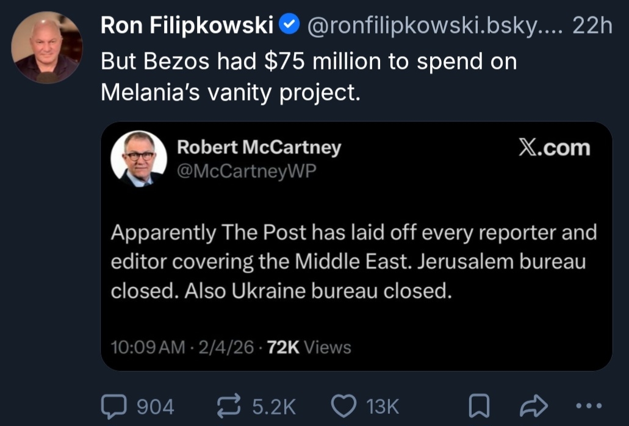Open the three-dot more options menu
Screen dimensions: 629x426
point(589,406)
